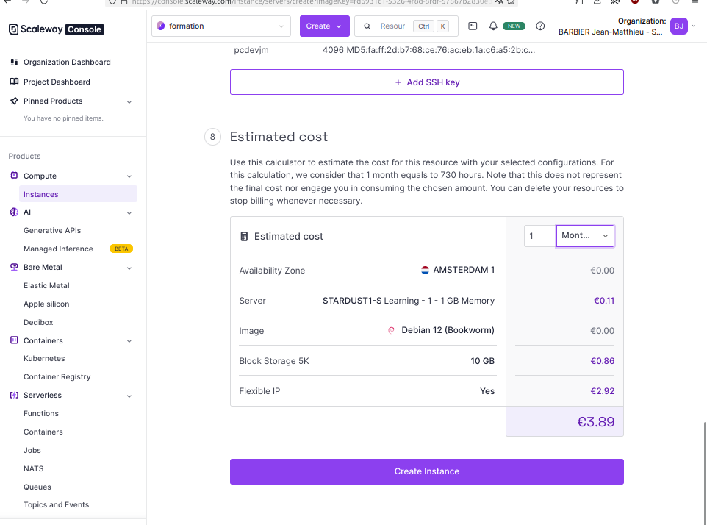Click the Compute chip icon in sidebar
The image size is (707, 525).
(14, 176)
